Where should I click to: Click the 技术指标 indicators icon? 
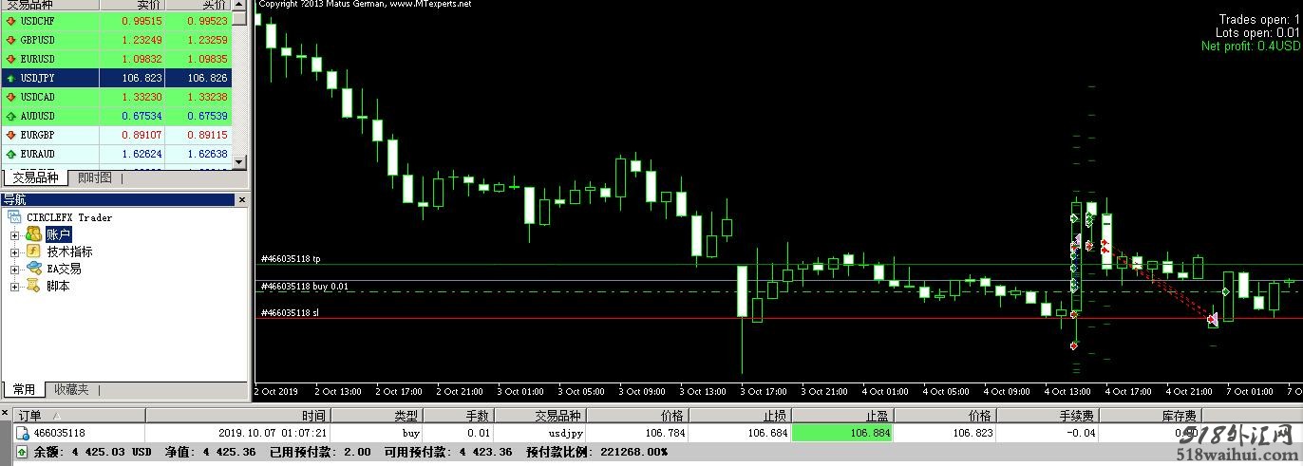click(33, 252)
